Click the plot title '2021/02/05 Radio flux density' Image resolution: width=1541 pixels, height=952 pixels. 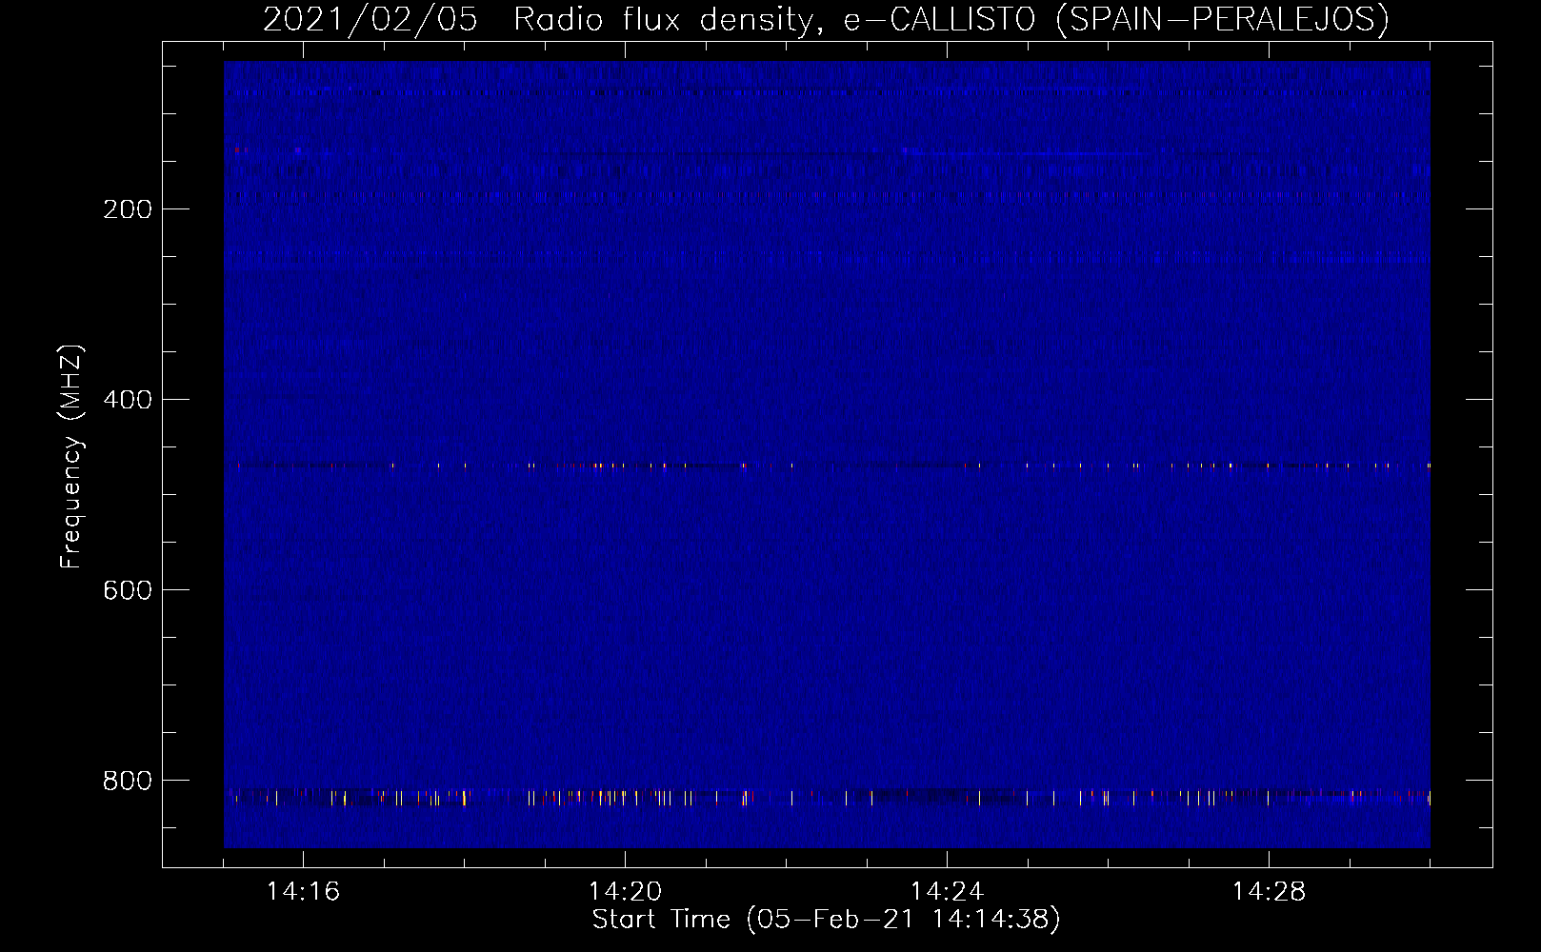click(x=542, y=20)
